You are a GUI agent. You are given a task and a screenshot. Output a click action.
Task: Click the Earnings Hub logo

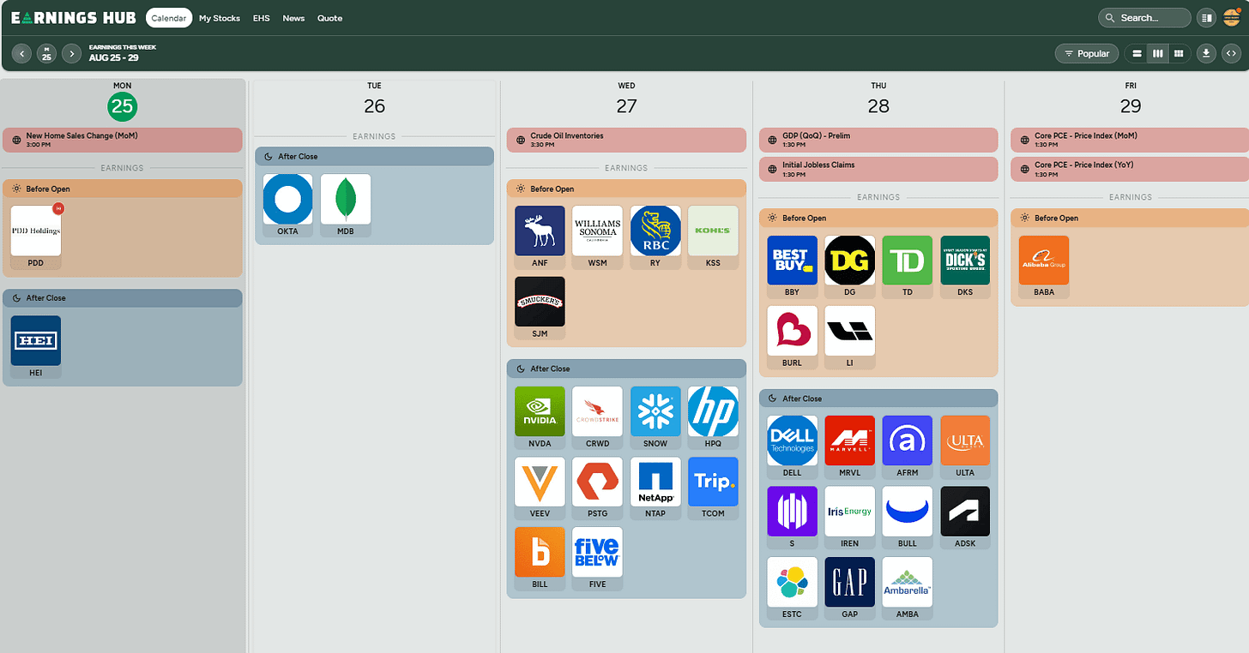[75, 18]
